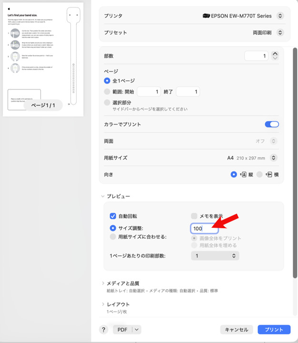Click the A4 210 x 297 mm text
Screen dimensions: 298x343
(x=246, y=158)
